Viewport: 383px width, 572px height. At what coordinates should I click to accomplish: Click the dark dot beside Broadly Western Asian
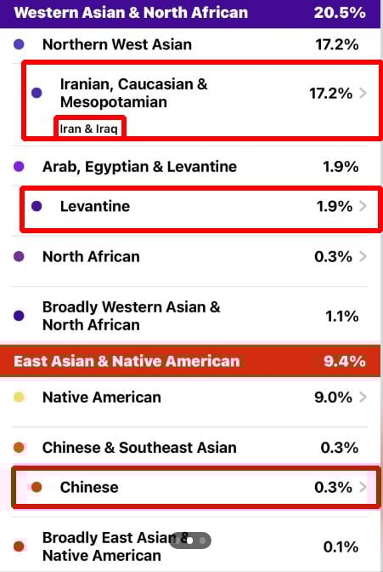tap(19, 316)
